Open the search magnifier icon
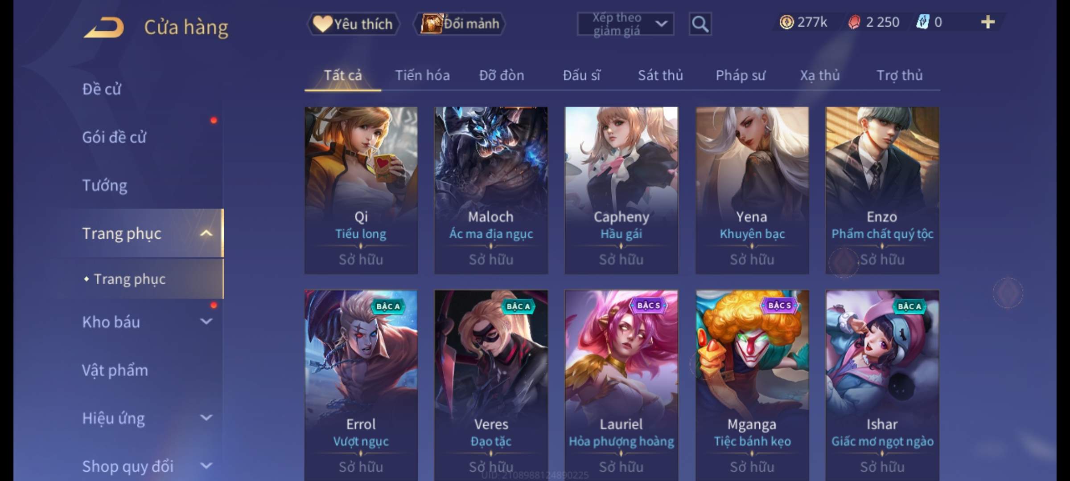The width and height of the screenshot is (1070, 481). tap(700, 24)
